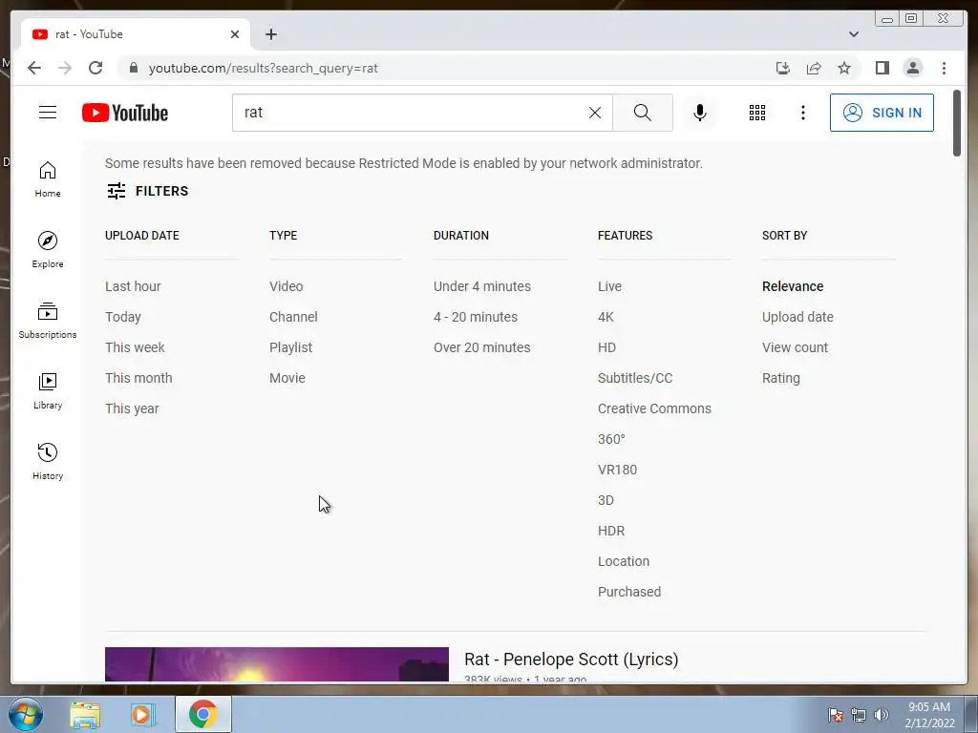Open the YouTube apps grid
Viewport: 978px width, 733px height.
757,113
